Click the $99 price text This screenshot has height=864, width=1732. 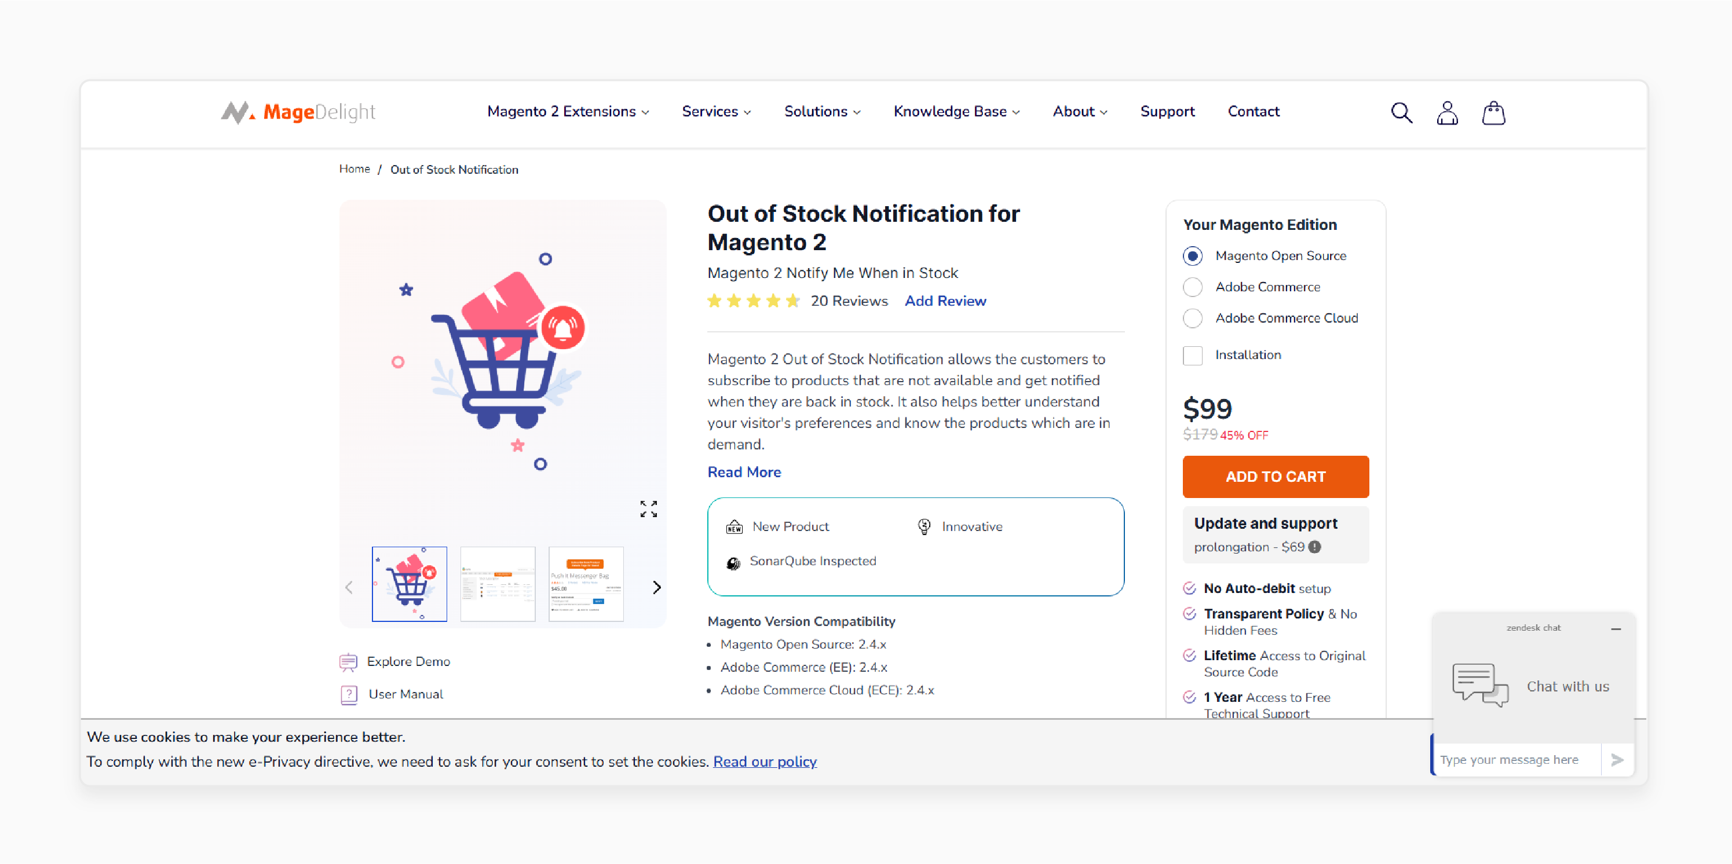point(1208,409)
